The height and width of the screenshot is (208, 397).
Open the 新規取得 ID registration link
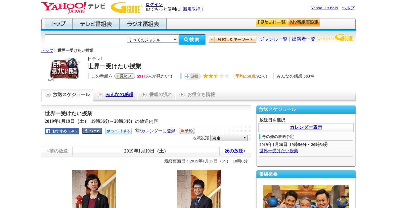(x=192, y=9)
